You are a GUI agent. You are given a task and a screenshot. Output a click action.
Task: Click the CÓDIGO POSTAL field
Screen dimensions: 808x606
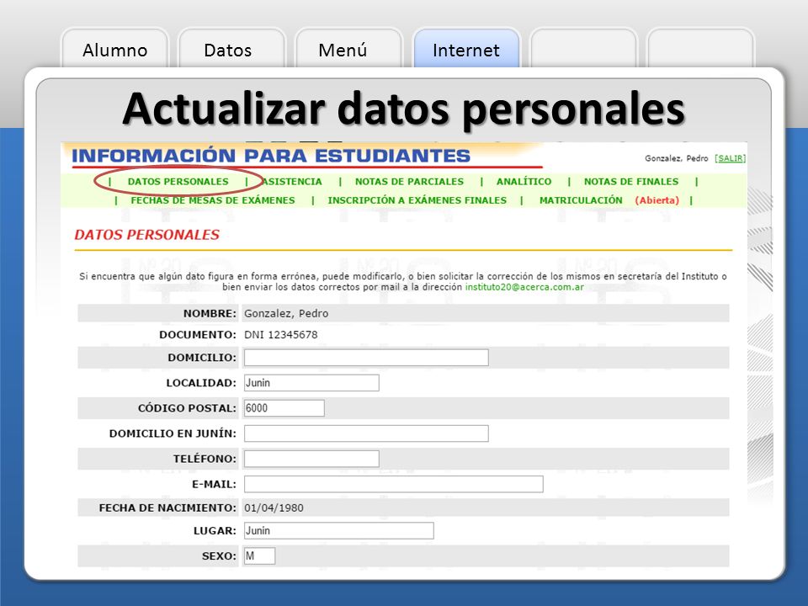[x=284, y=408]
